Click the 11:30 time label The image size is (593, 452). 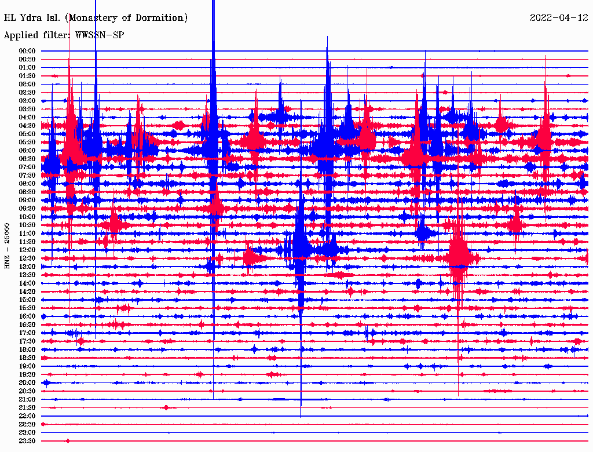[27, 242]
